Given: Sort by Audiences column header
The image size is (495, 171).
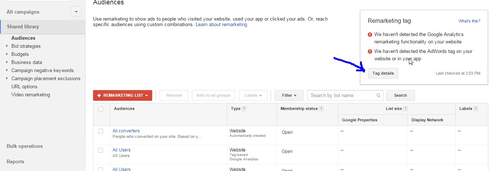Looking at the screenshot, I should click(124, 108).
